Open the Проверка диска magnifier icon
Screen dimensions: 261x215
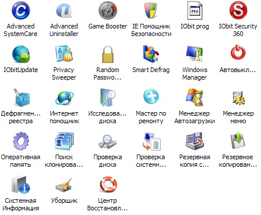(108, 142)
